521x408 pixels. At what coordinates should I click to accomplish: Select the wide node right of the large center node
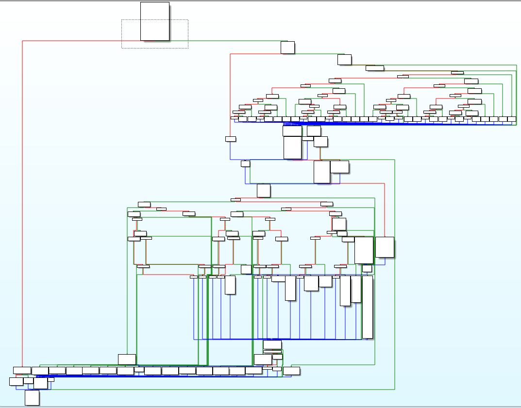pyautogui.click(x=339, y=166)
